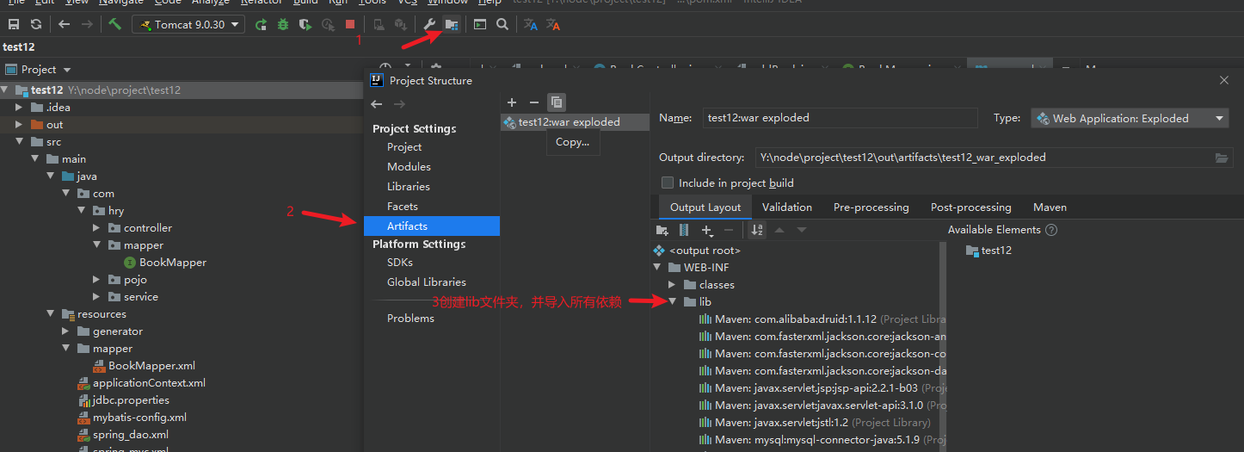Viewport: 1244px width, 452px height.
Task: Select Facets in Project Settings
Action: (403, 207)
